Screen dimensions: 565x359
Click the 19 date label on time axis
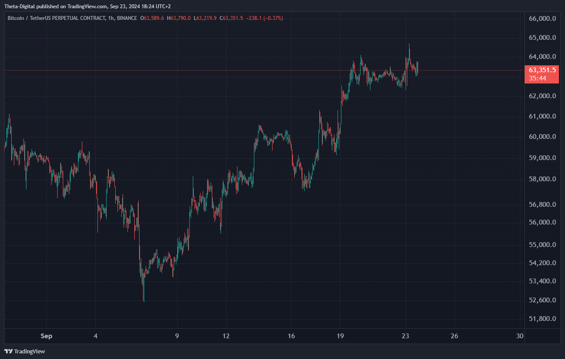(340, 336)
